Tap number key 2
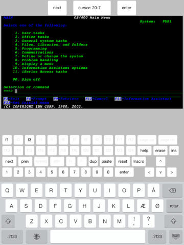 pos(18,172)
